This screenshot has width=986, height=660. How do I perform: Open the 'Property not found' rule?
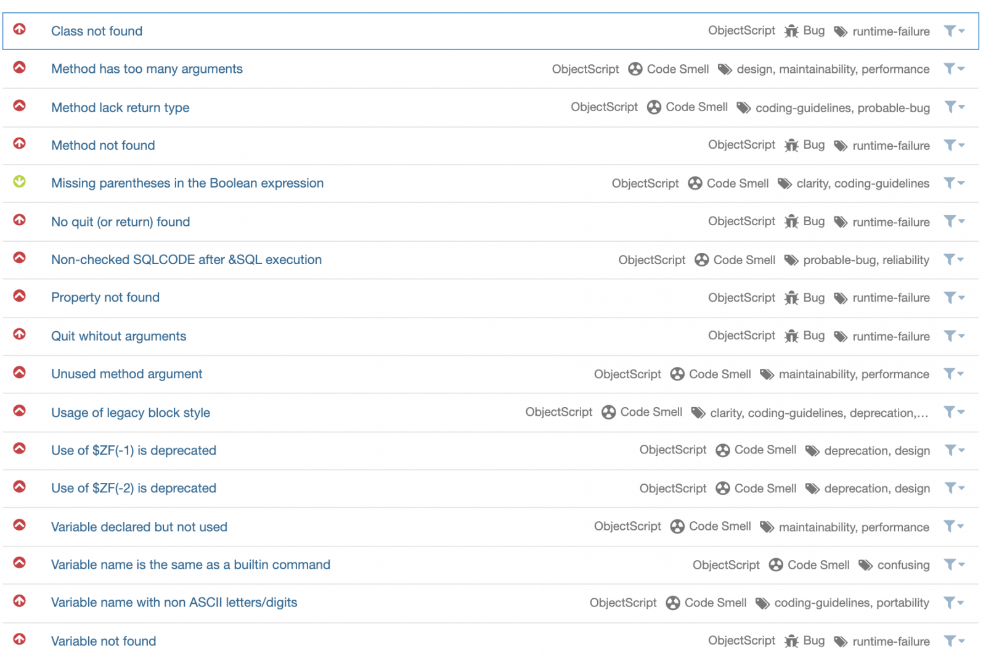tap(105, 298)
